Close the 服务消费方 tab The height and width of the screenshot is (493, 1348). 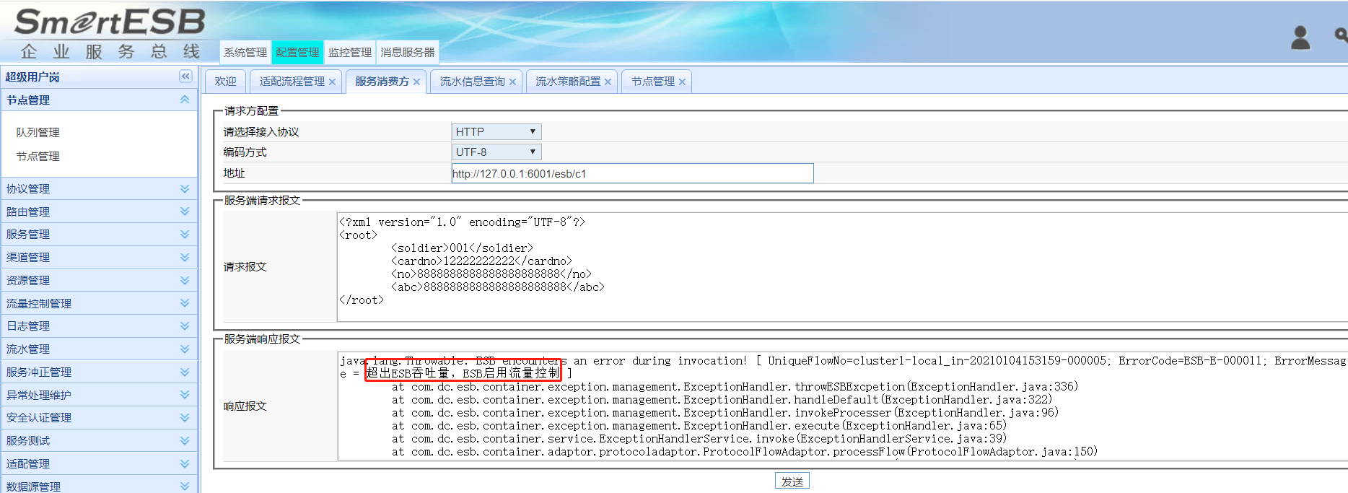pyautogui.click(x=416, y=82)
